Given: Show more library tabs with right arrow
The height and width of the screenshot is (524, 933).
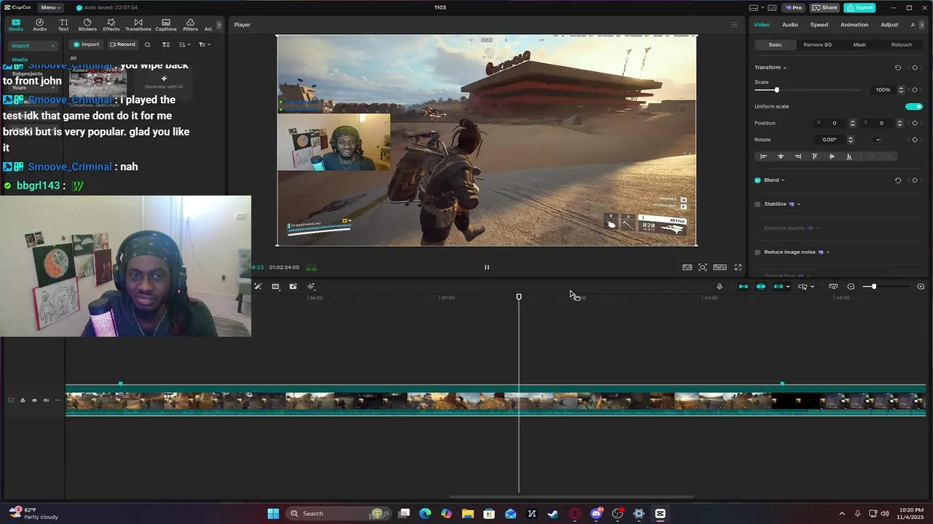Looking at the screenshot, I should pyautogui.click(x=219, y=25).
